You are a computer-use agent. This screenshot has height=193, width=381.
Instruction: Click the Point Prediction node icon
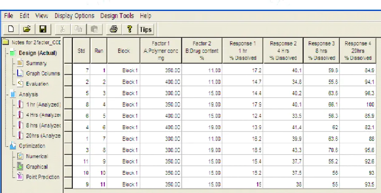point(20,177)
